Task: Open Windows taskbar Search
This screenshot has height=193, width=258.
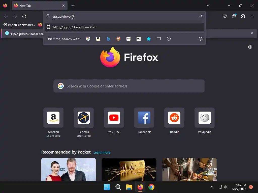Action: click(x=118, y=187)
